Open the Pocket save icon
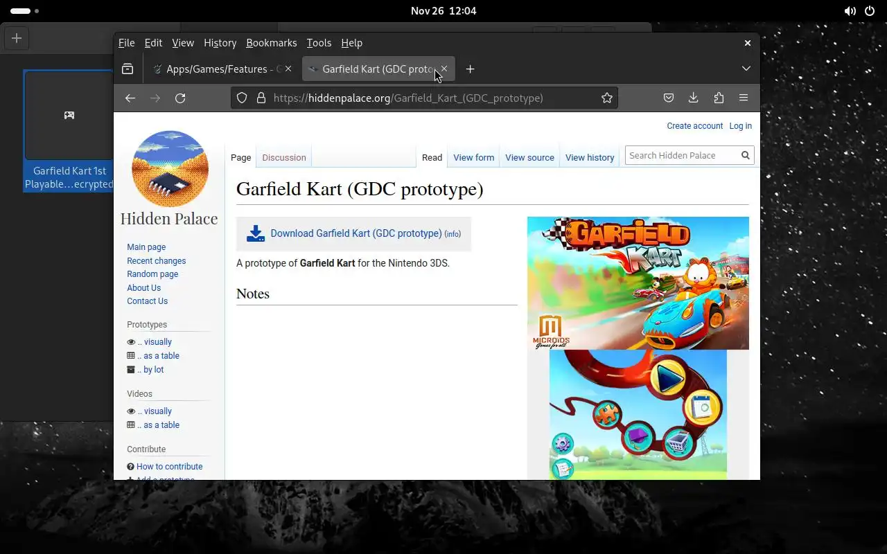This screenshot has height=554, width=887. tap(669, 98)
